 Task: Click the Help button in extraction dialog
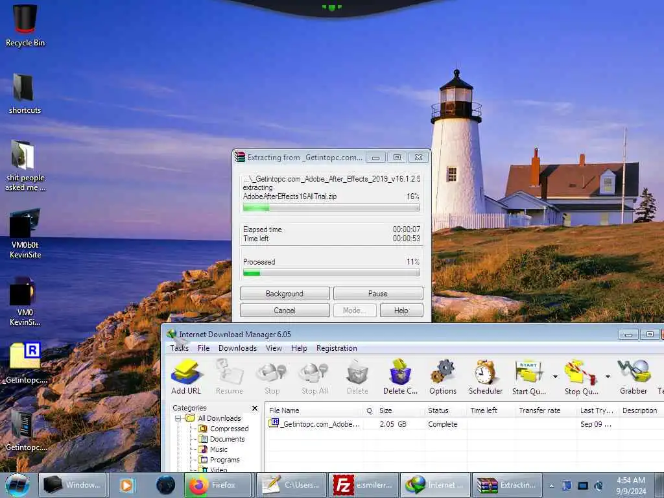pos(401,311)
